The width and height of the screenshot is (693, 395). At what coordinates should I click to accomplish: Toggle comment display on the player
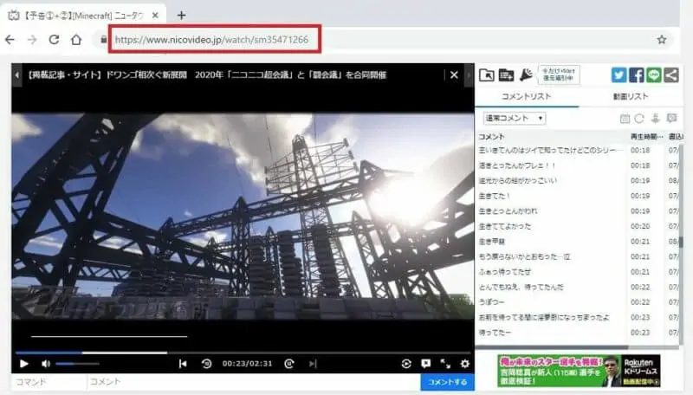425,364
